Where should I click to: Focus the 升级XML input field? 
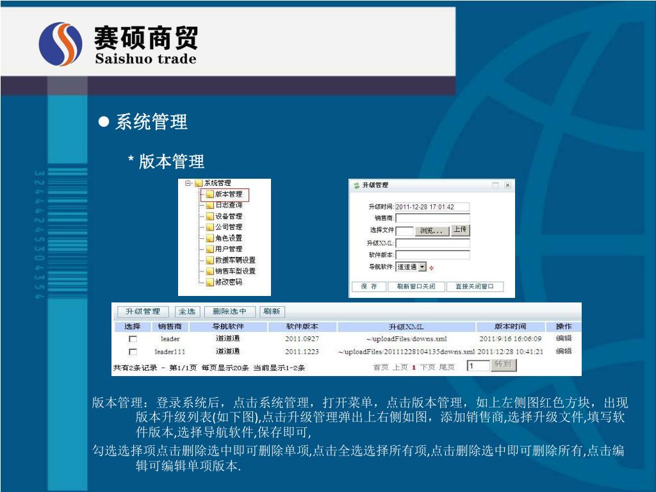click(x=432, y=243)
